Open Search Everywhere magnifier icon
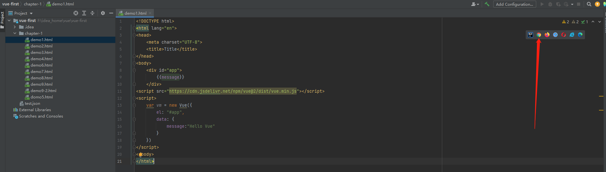This screenshot has width=606, height=172. pyautogui.click(x=589, y=4)
